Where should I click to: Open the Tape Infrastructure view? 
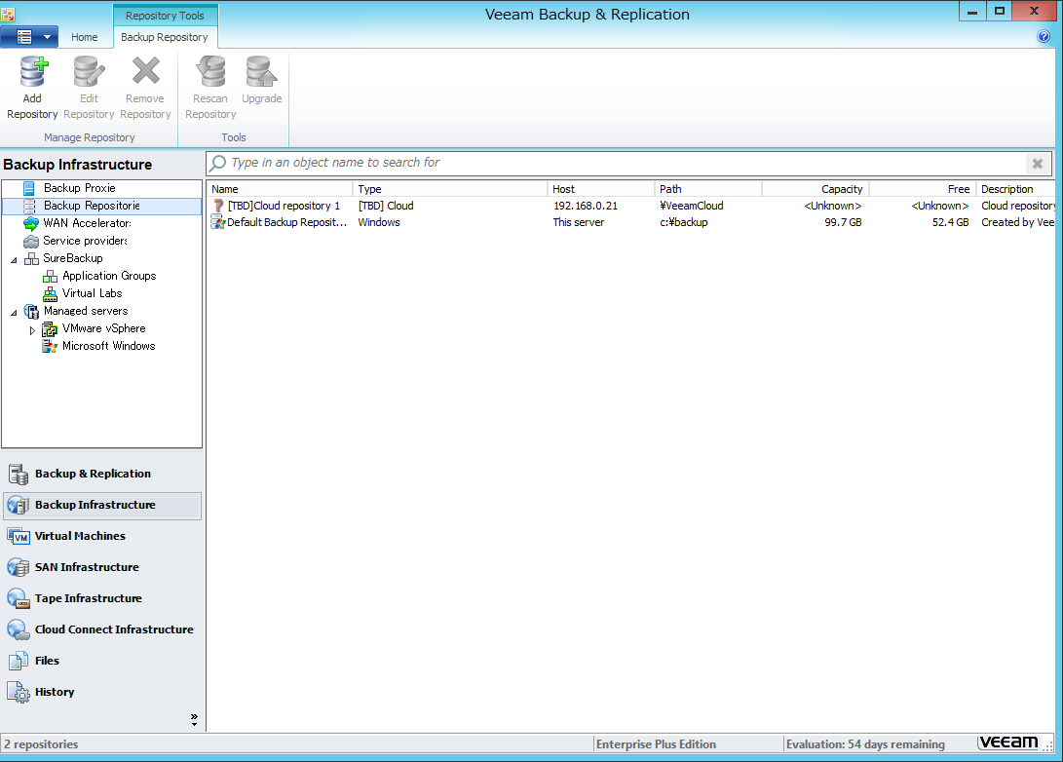[102, 598]
